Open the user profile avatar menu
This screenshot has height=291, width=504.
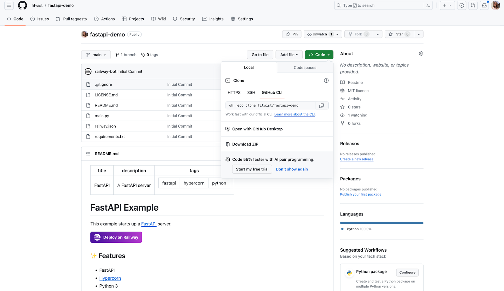click(x=495, y=5)
